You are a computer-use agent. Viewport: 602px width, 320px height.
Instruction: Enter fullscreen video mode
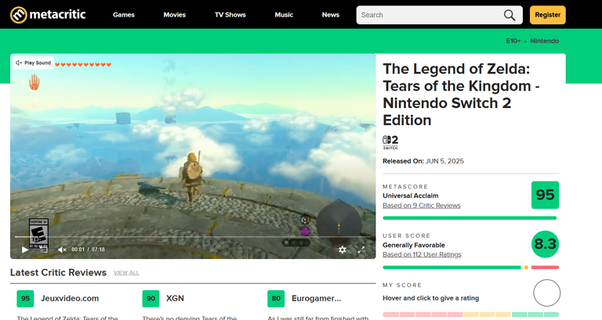[x=361, y=250]
